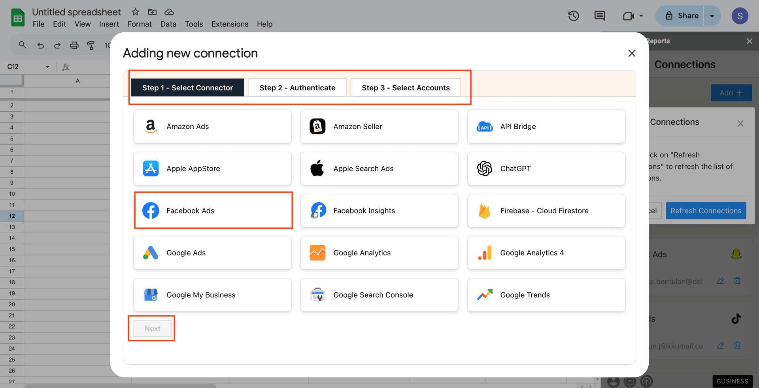Screen dimensions: 759x388
Task: Delete the a.bentulan connection trash icon
Action: [737, 281]
